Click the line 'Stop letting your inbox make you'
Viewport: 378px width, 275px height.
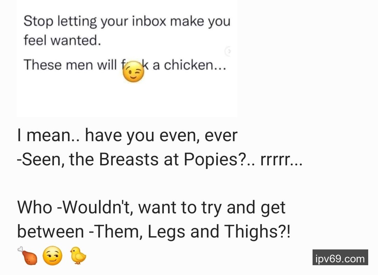click(127, 22)
